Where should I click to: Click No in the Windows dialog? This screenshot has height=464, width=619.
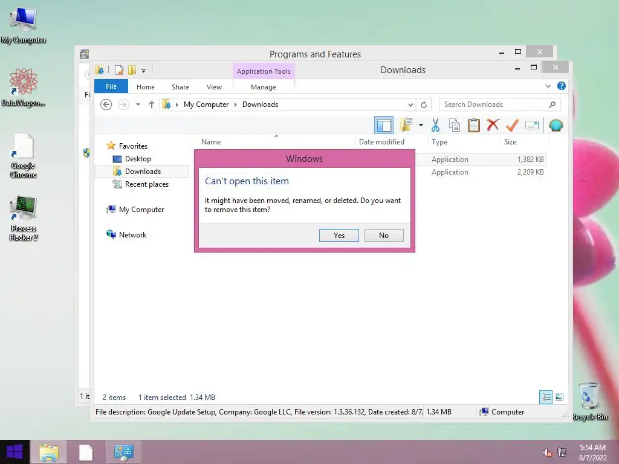(383, 235)
